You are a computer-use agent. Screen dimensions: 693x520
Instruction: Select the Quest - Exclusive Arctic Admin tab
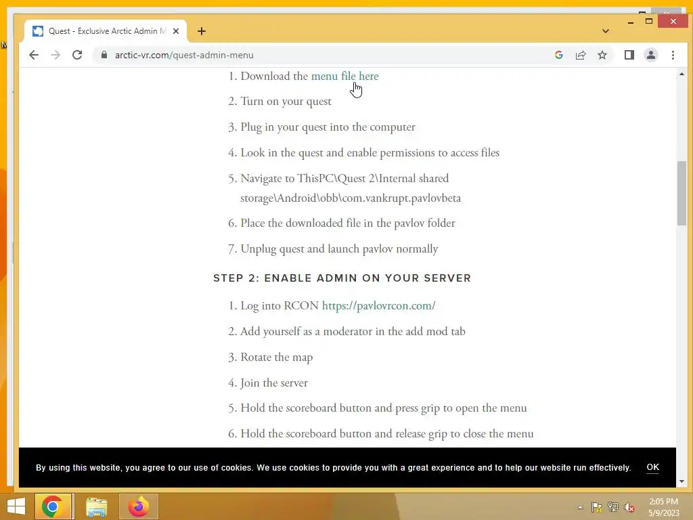click(105, 31)
